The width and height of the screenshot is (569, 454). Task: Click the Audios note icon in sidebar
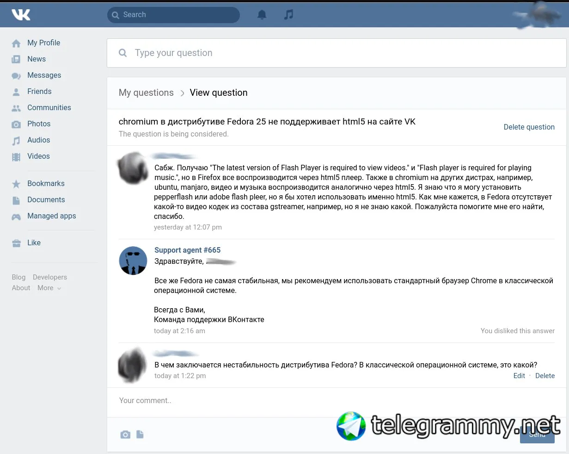point(16,140)
